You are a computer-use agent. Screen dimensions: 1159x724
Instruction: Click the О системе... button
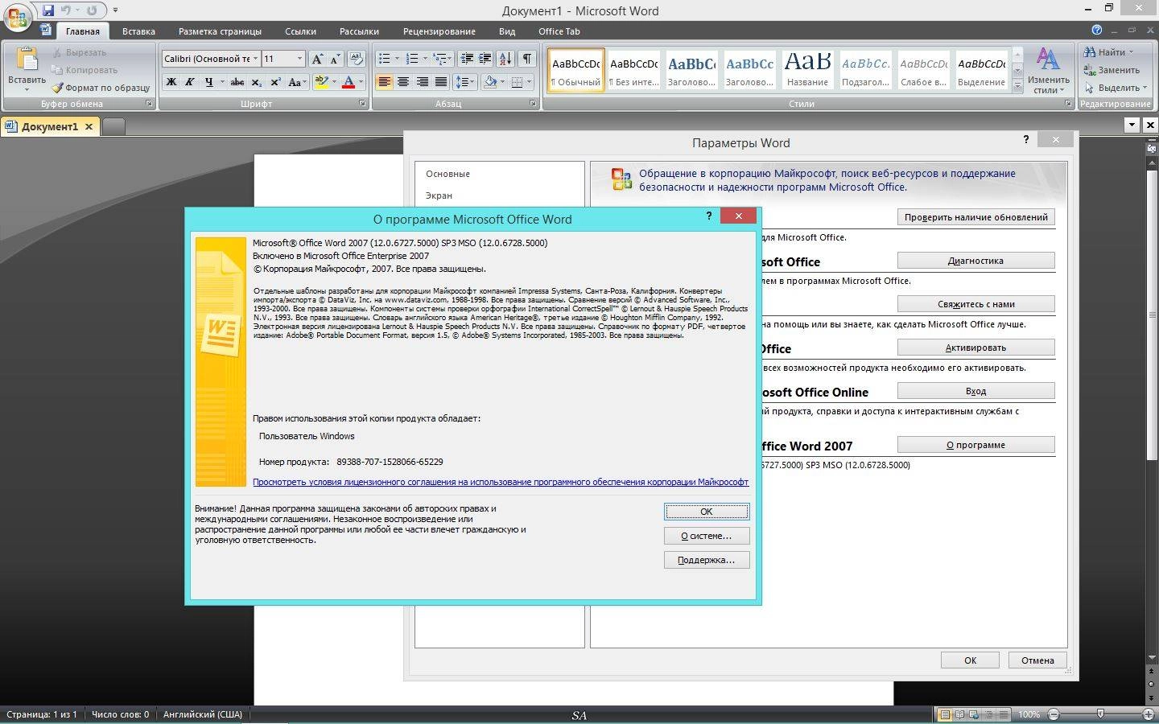tap(707, 536)
